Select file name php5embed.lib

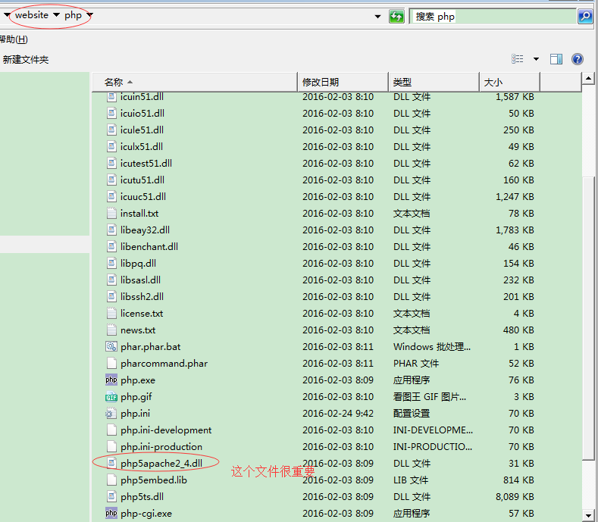coord(154,480)
